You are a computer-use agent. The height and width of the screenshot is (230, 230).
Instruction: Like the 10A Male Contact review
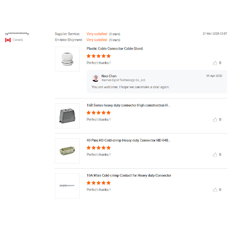coord(215,190)
